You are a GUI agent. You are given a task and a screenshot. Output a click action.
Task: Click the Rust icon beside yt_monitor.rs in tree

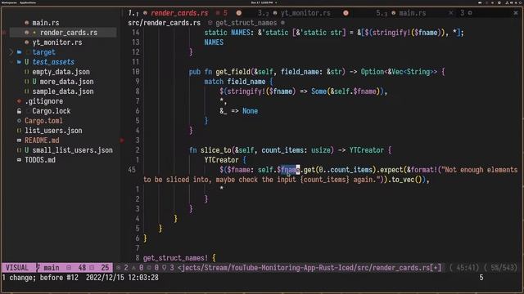(x=26, y=42)
